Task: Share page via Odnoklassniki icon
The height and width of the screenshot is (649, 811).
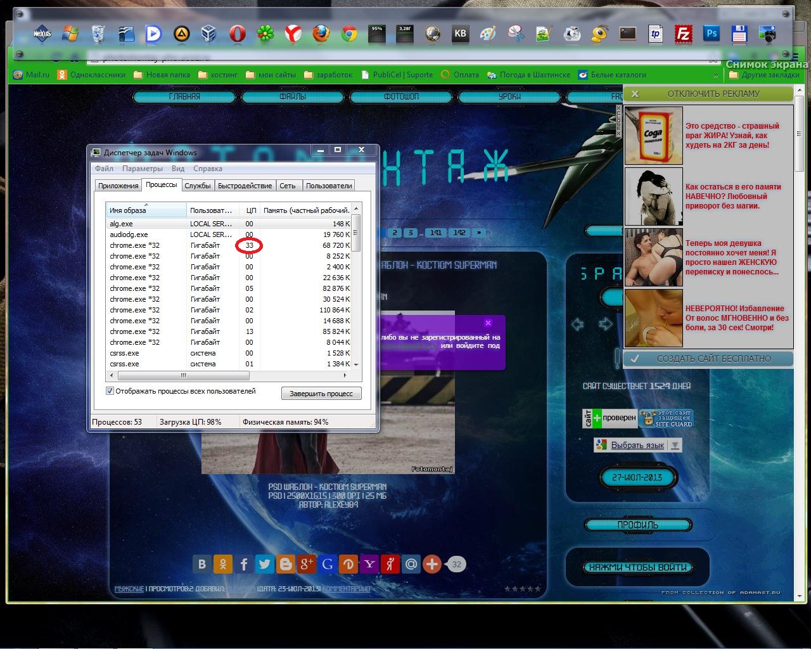Action: pyautogui.click(x=223, y=563)
